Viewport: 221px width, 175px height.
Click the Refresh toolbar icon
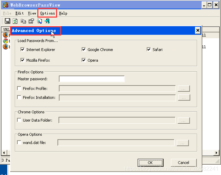click(x=15, y=21)
